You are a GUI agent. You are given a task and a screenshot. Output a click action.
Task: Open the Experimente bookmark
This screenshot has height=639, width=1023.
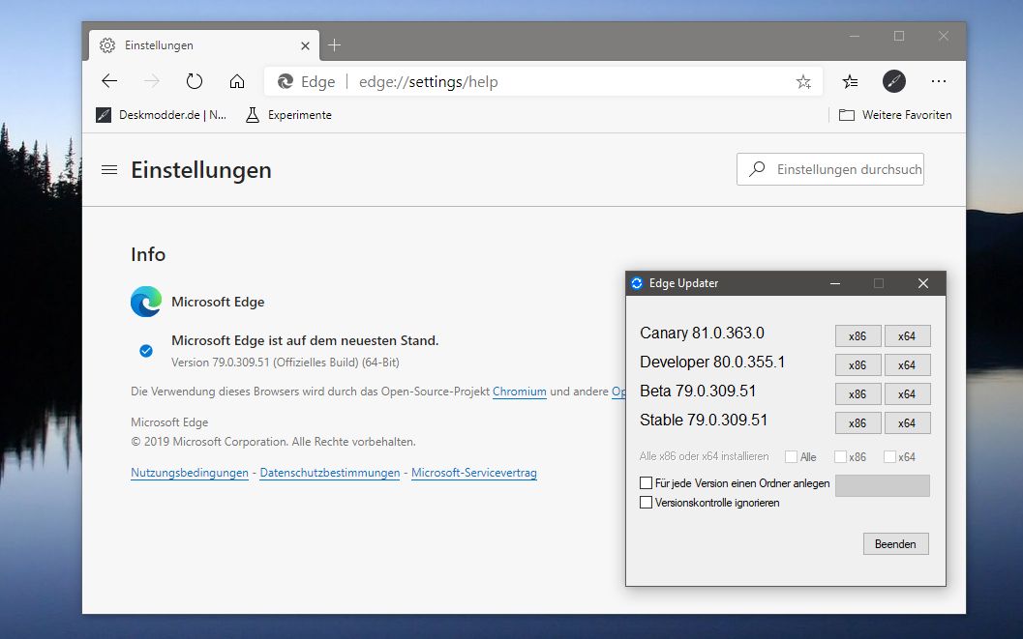point(288,115)
